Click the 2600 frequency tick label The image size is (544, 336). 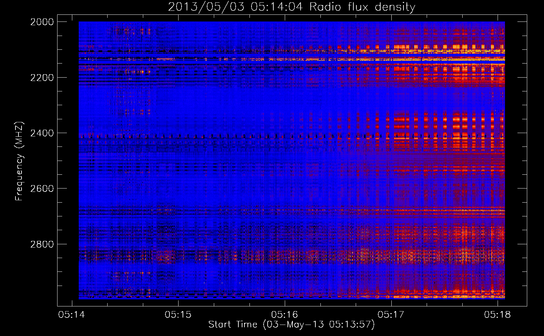click(42, 188)
